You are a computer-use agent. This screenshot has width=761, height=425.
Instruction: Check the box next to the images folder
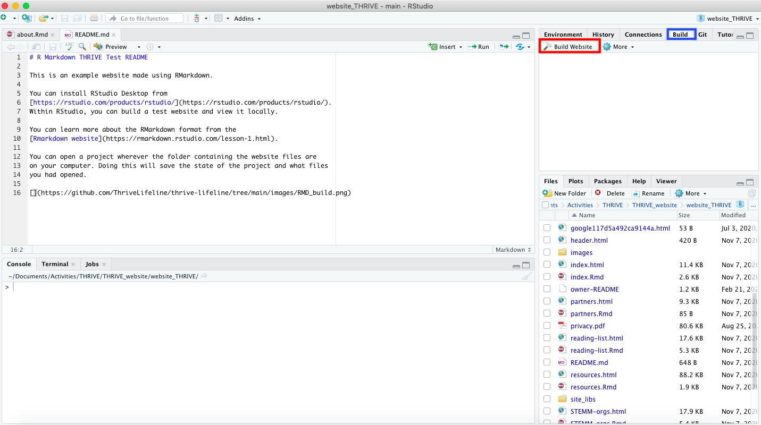tap(547, 252)
